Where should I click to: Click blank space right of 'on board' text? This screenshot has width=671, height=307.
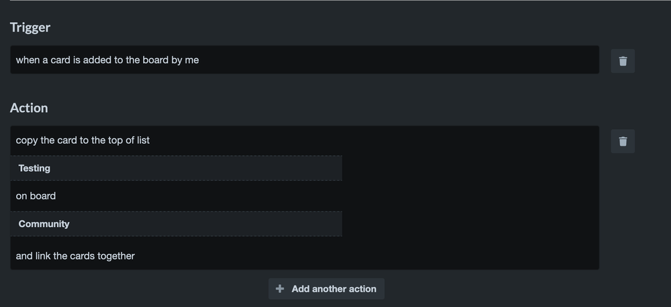tap(325, 195)
